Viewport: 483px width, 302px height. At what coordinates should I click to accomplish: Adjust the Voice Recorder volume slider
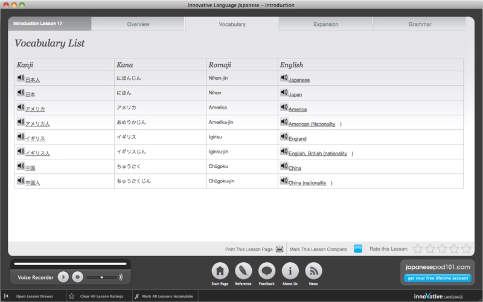[101, 277]
